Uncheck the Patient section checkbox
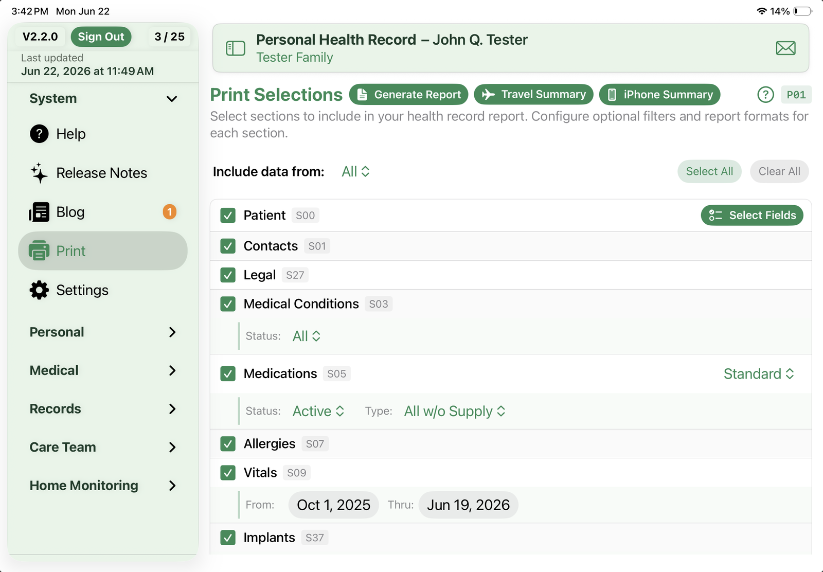 click(228, 216)
